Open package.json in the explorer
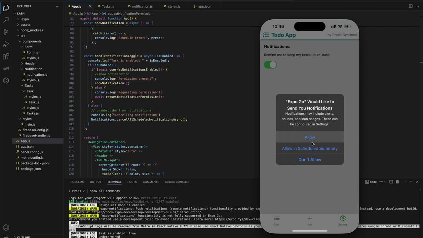Image resolution: width=423 pixels, height=238 pixels. (x=30, y=169)
